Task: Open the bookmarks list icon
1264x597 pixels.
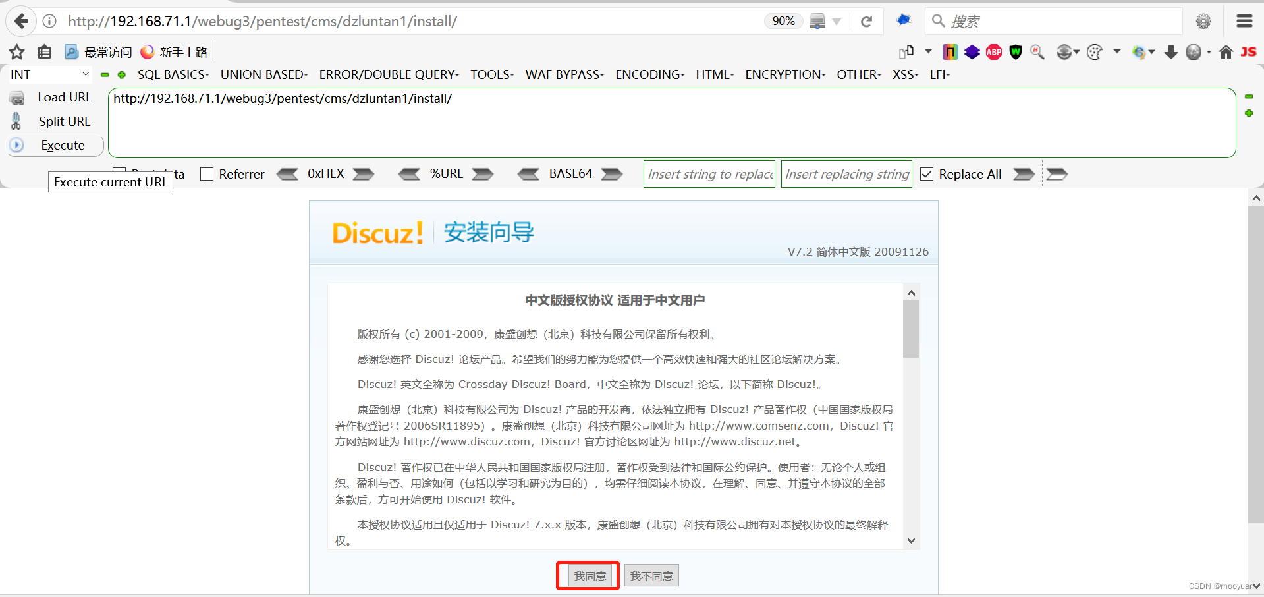Action: [45, 52]
